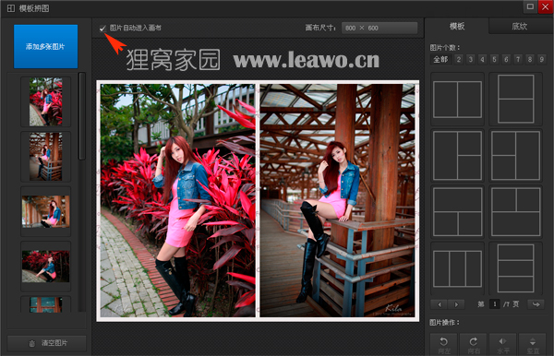This screenshot has width=554, height=356.
Task: Choose template with two top cells and bottom row
Action: [515, 212]
